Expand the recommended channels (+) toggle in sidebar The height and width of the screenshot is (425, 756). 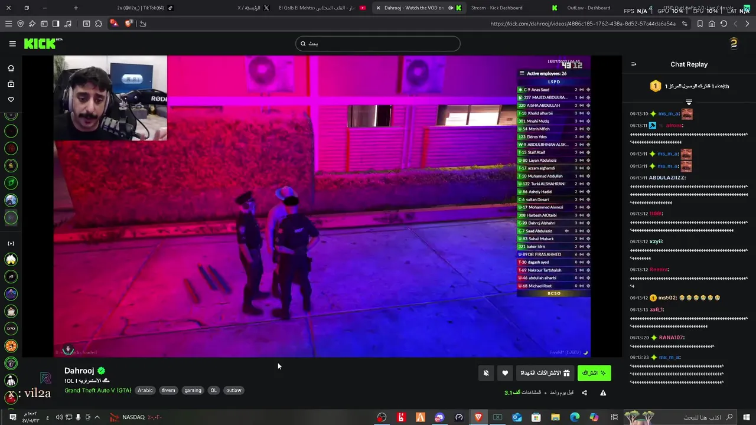(x=11, y=243)
